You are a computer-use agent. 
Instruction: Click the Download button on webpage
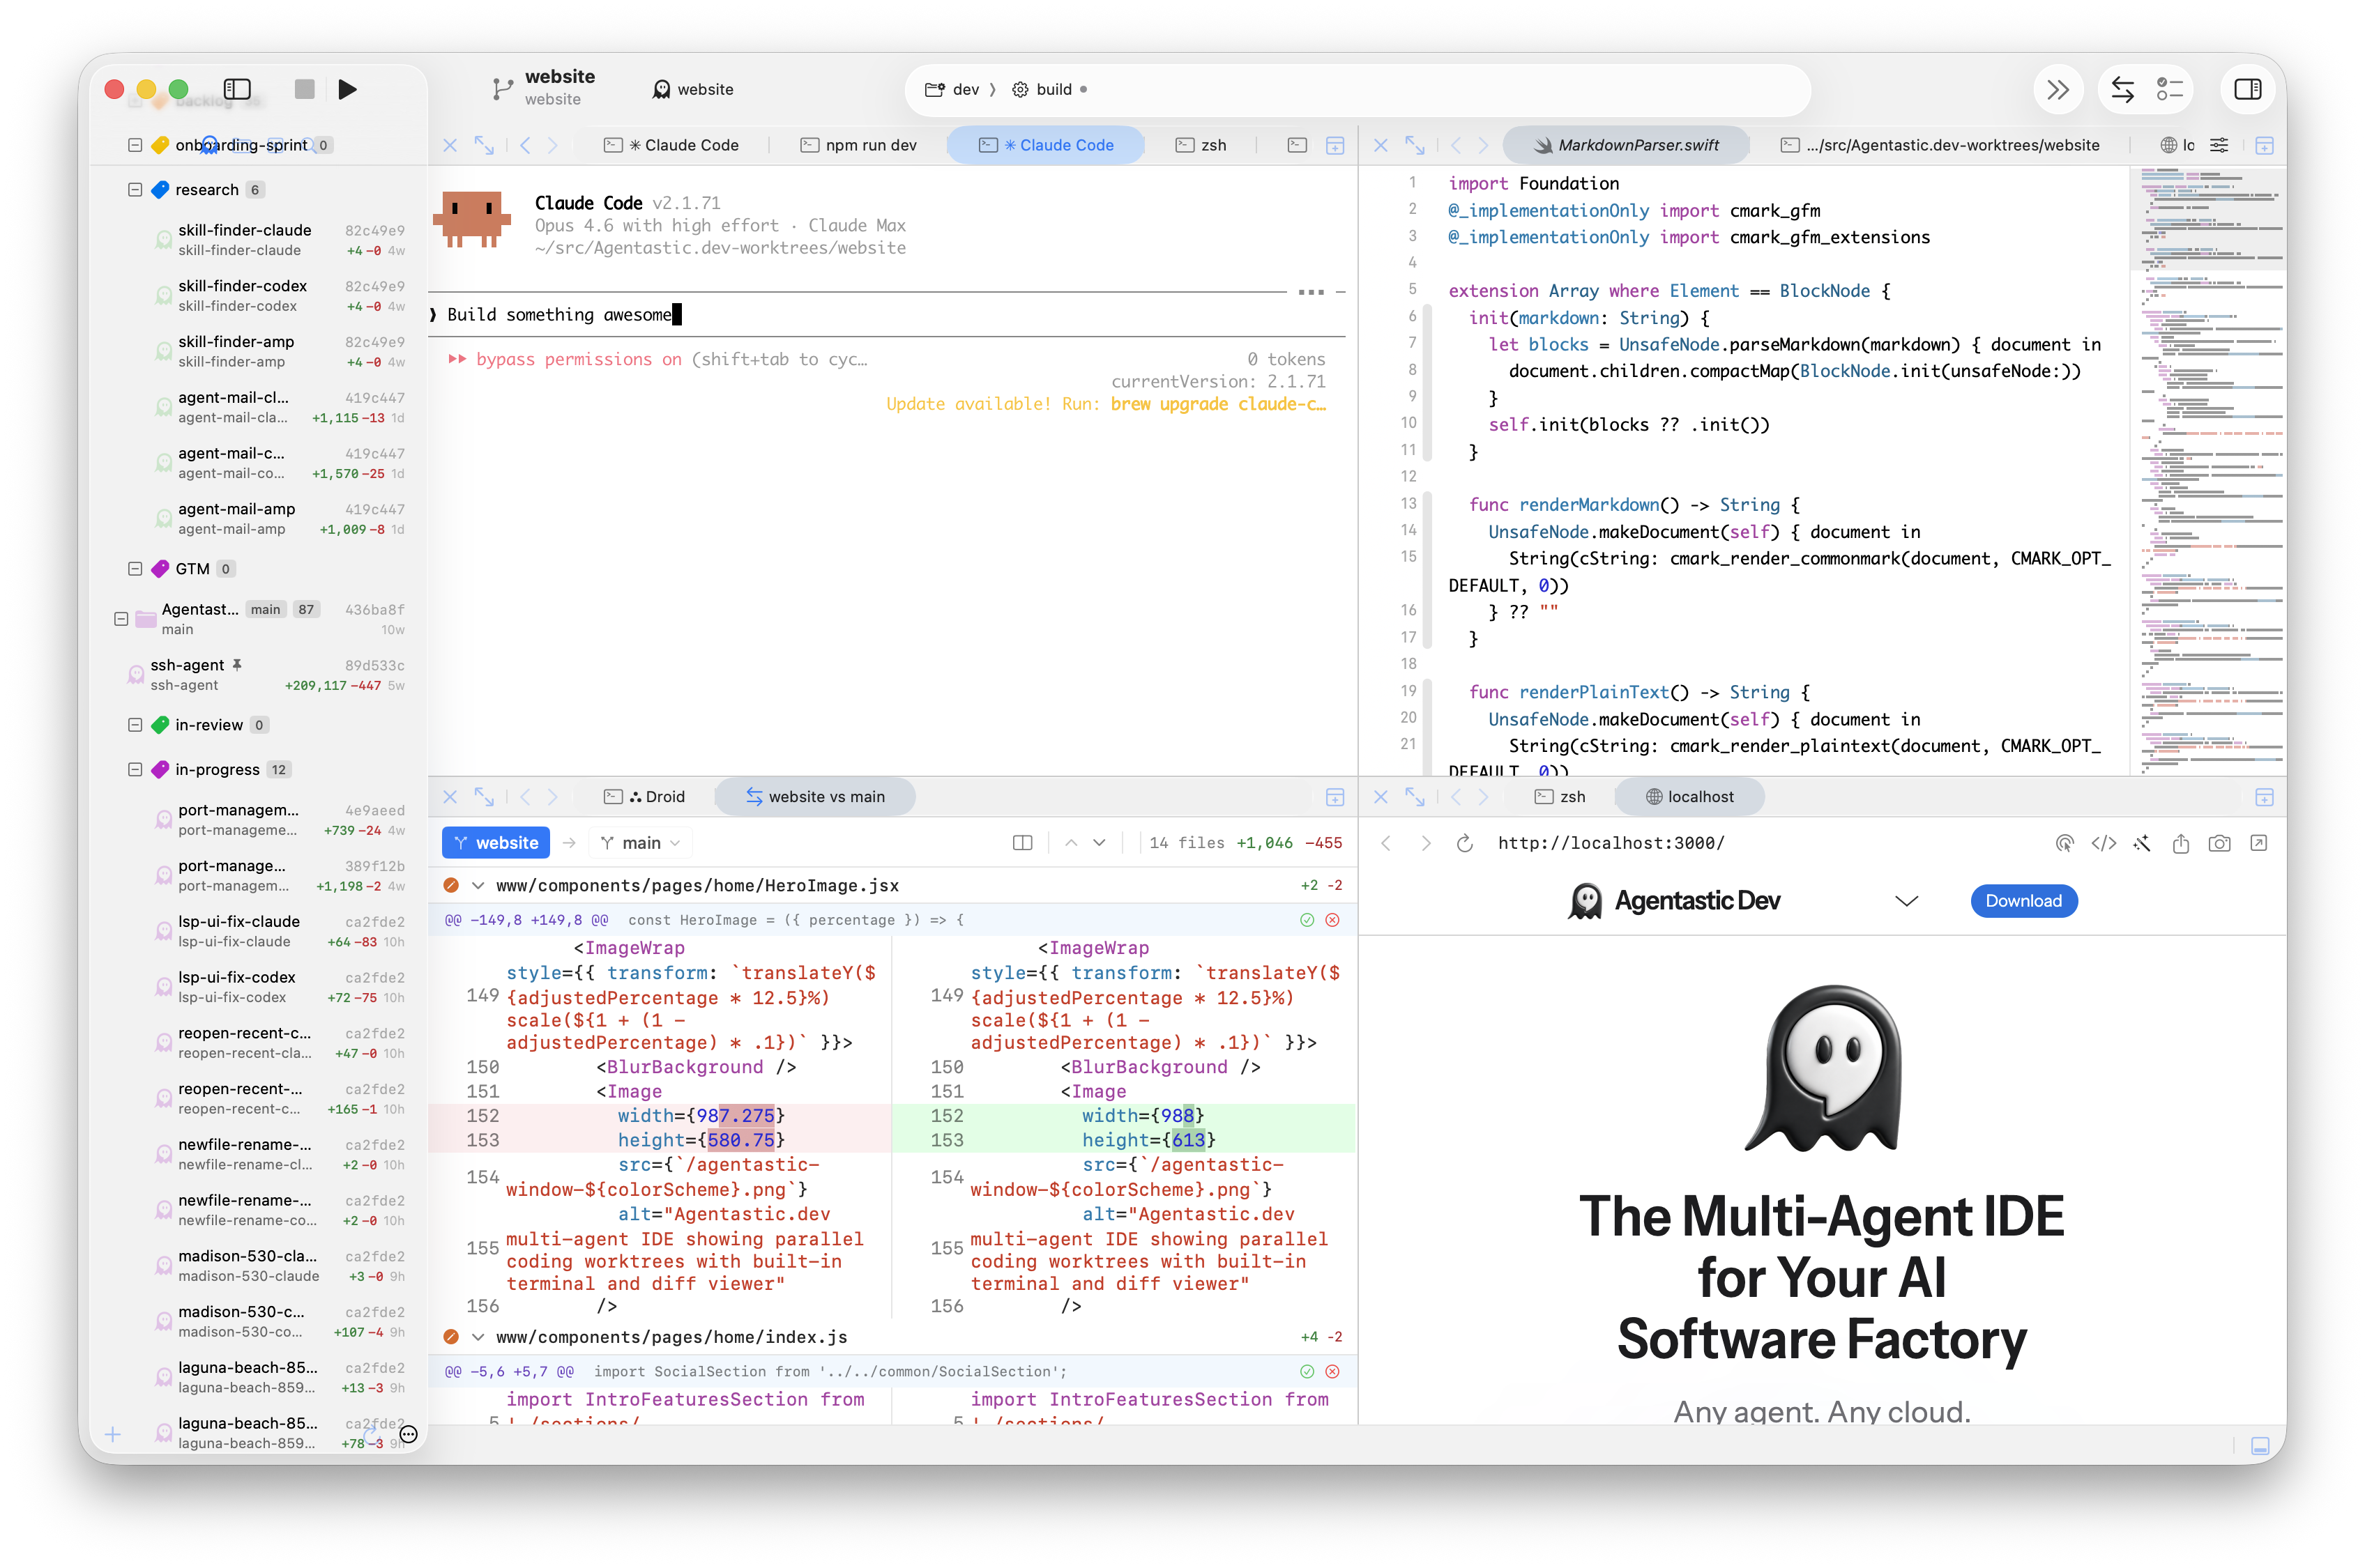click(2023, 901)
